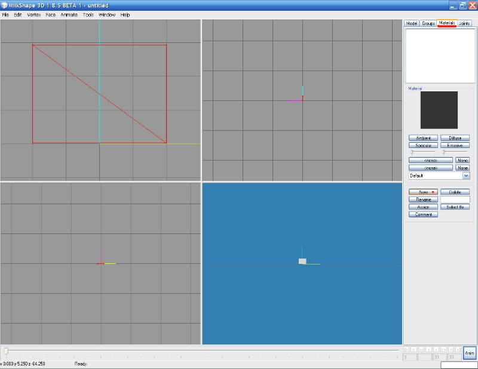Create a New material
This screenshot has height=369, width=478.
(423, 192)
